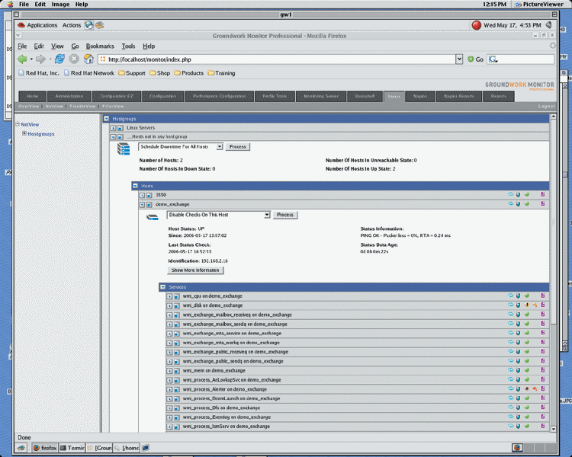Click the scroll down arrow of content pane

pyautogui.click(x=554, y=429)
